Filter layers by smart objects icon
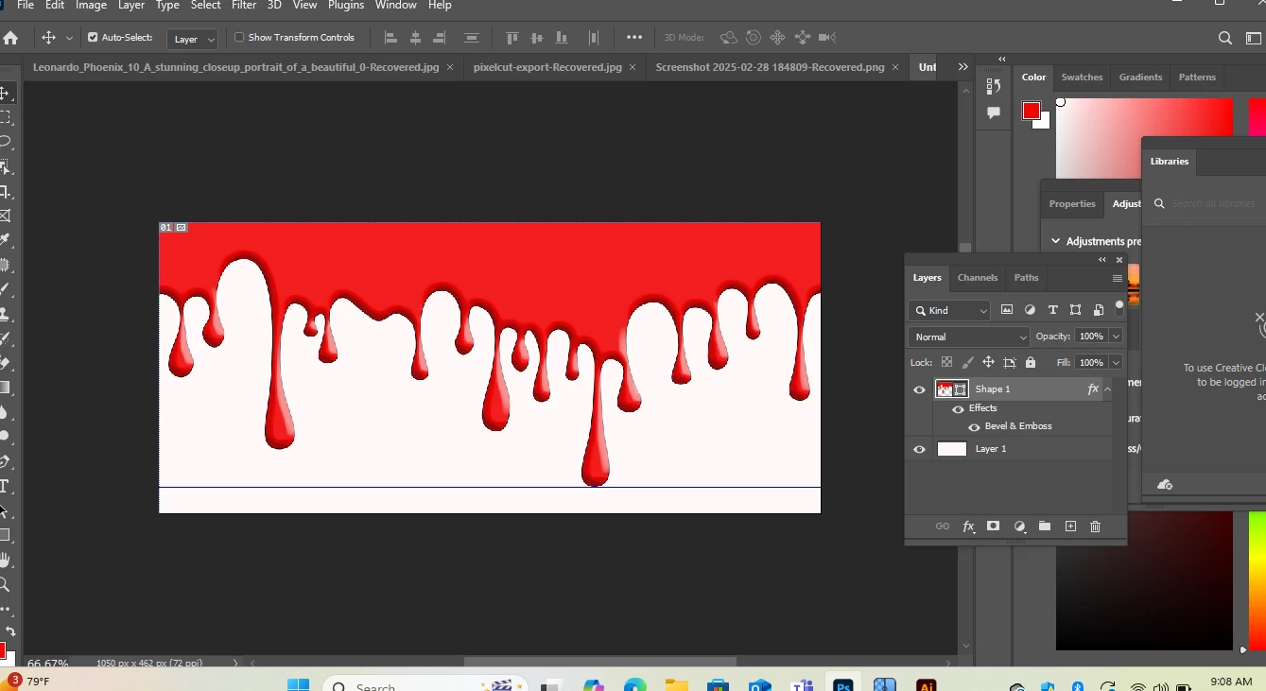1266x691 pixels. tap(1098, 310)
